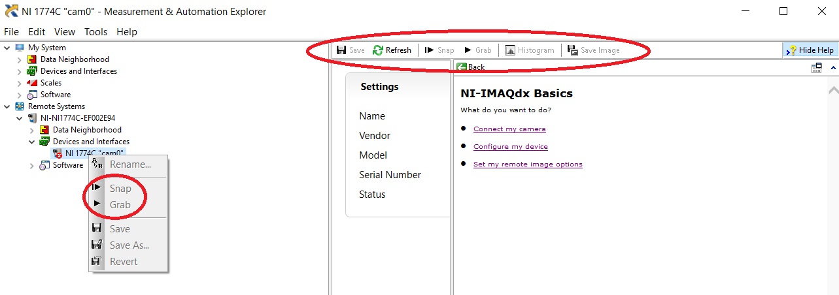Expand Software under the remote system
This screenshot has height=295, width=839.
(32, 165)
